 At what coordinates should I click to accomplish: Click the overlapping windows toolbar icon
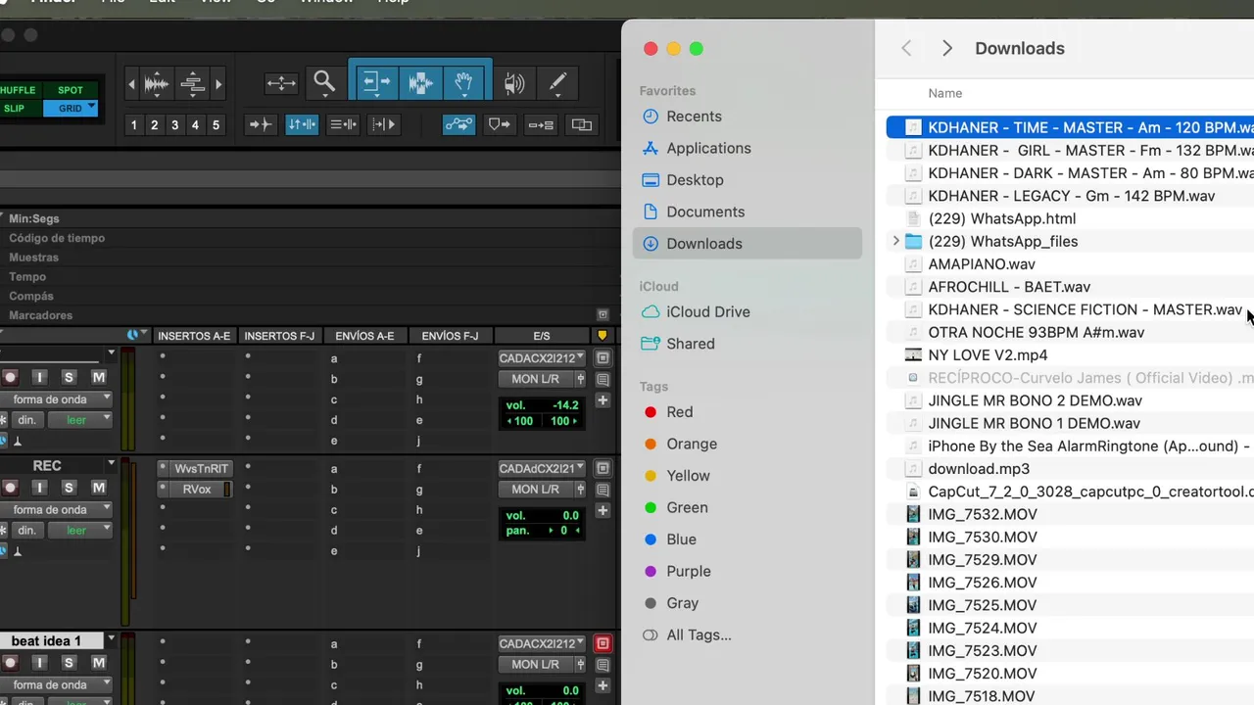(582, 124)
